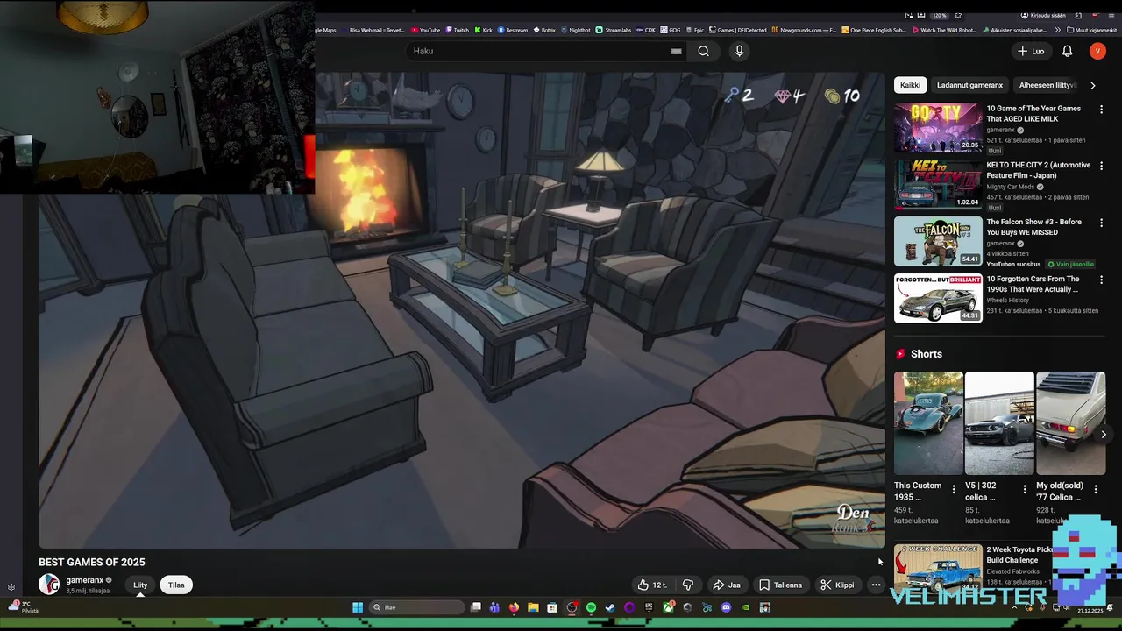1122x631 pixels.
Task: Open Steam from the taskbar
Action: tap(610, 607)
